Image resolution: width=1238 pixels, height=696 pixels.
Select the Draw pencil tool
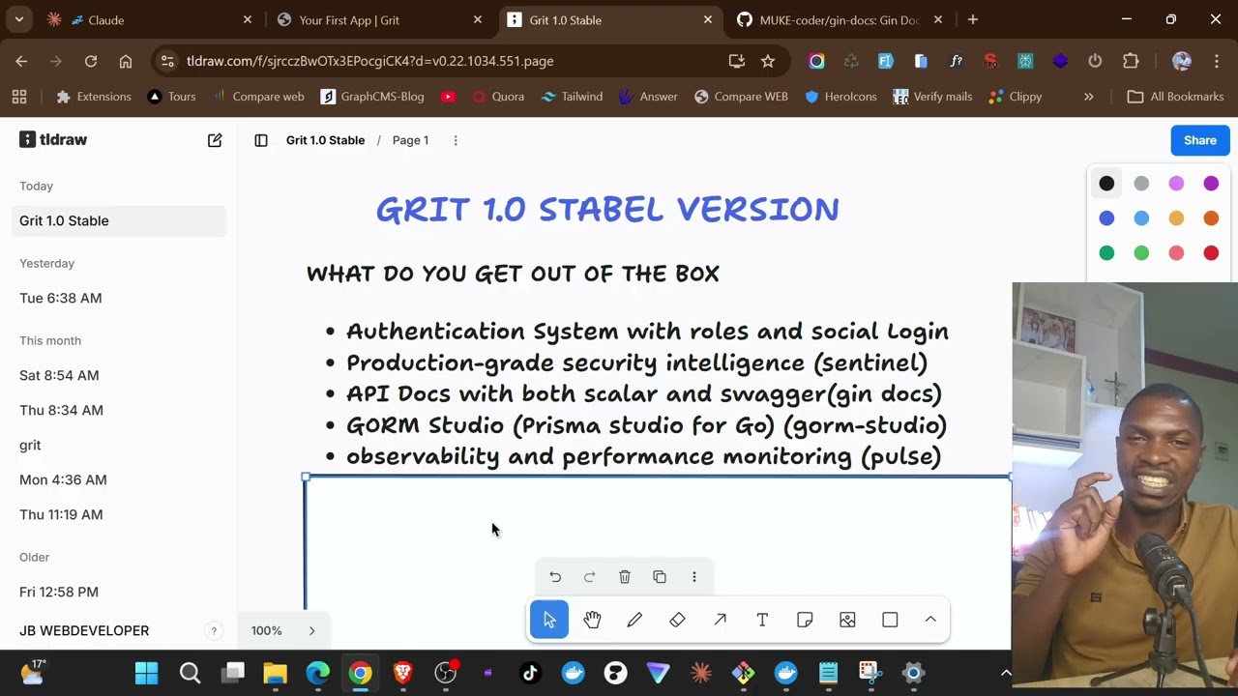click(634, 620)
